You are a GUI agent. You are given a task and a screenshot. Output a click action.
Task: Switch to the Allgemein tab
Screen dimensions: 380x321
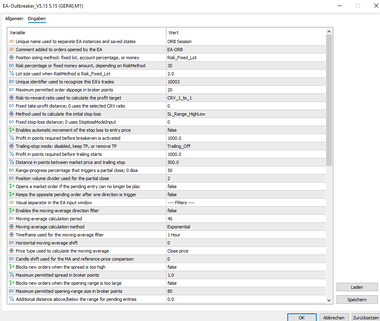tap(14, 19)
